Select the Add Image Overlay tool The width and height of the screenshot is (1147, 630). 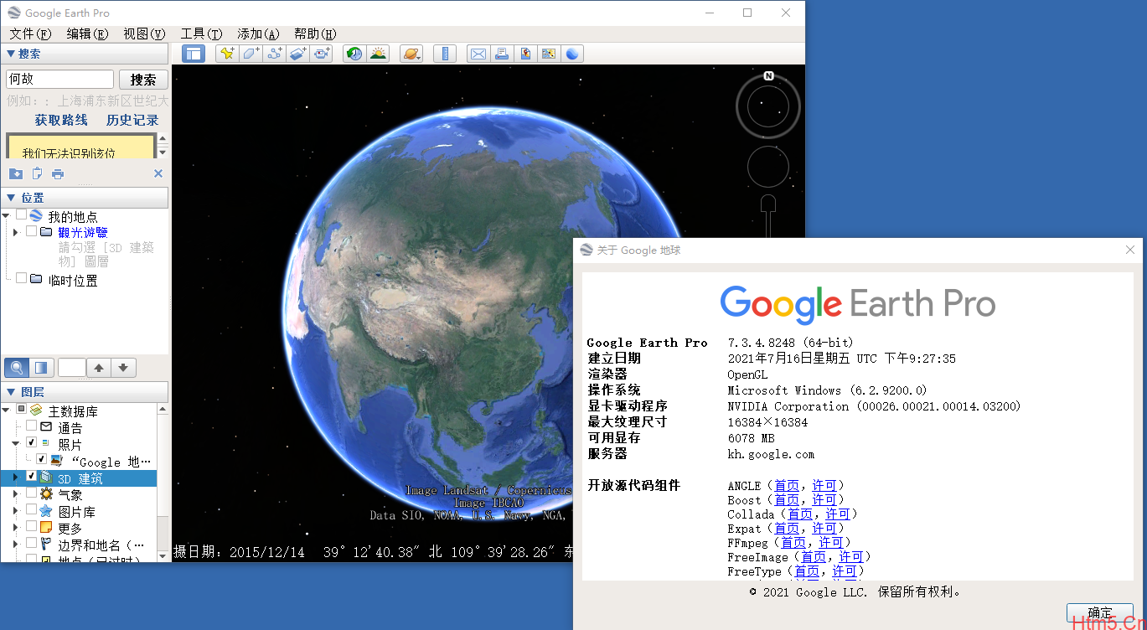[x=298, y=54]
